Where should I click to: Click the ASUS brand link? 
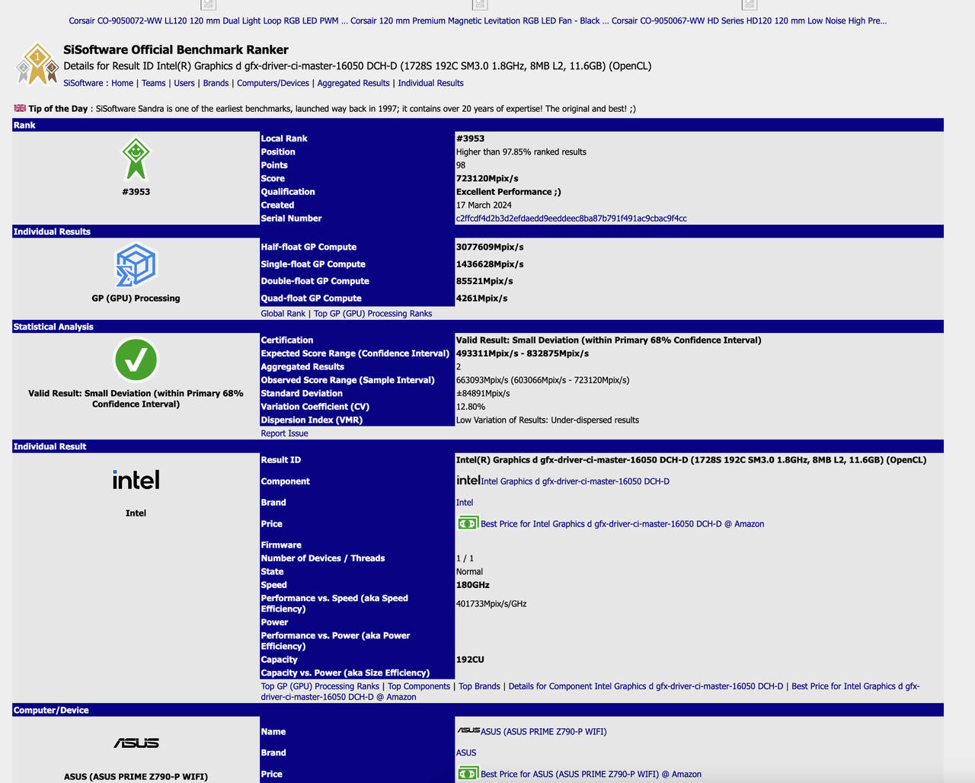coord(466,753)
